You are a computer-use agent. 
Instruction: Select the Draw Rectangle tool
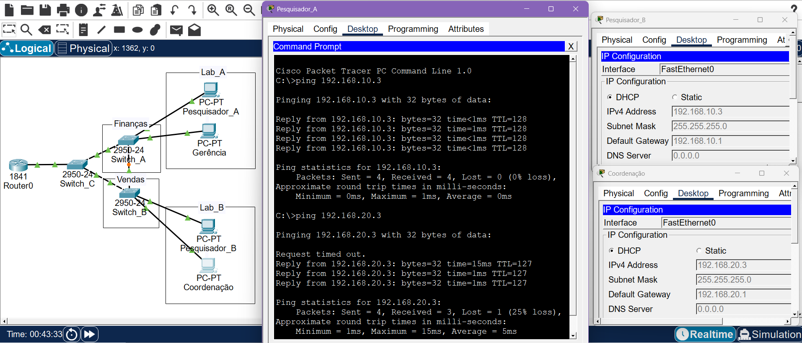(x=119, y=29)
